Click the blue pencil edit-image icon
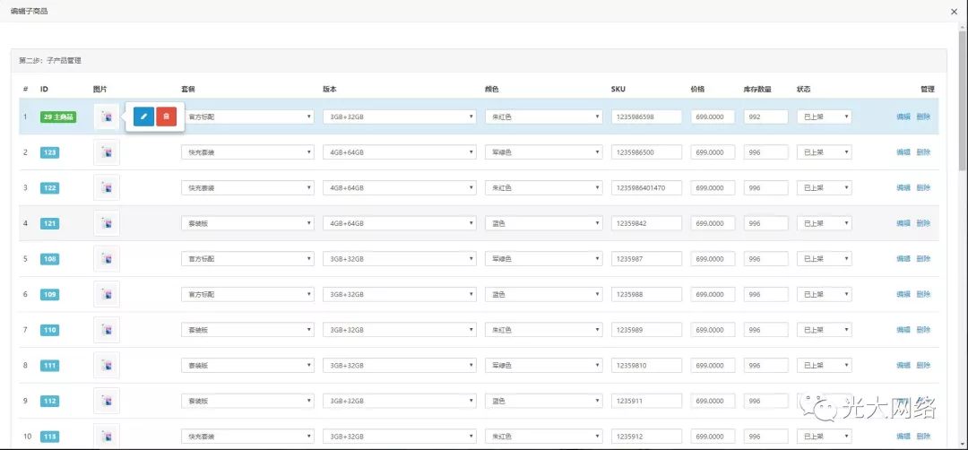968x450 pixels. pyautogui.click(x=143, y=116)
